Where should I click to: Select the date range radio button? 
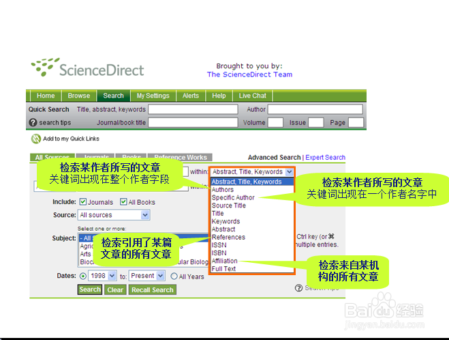(x=83, y=277)
